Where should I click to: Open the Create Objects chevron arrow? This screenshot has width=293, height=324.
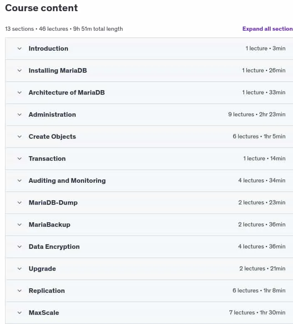pyautogui.click(x=20, y=137)
